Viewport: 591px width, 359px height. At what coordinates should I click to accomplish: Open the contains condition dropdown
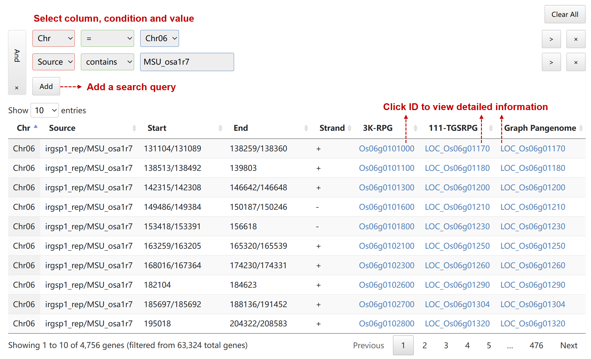coord(107,62)
